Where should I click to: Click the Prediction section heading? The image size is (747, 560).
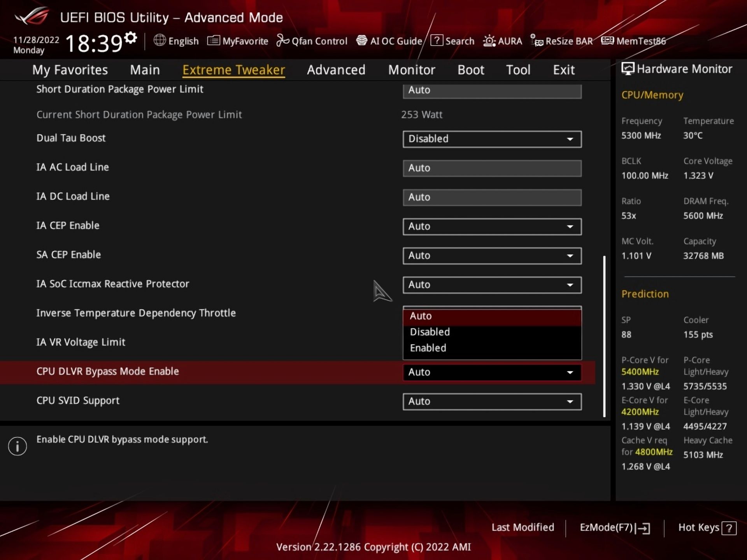(x=645, y=294)
